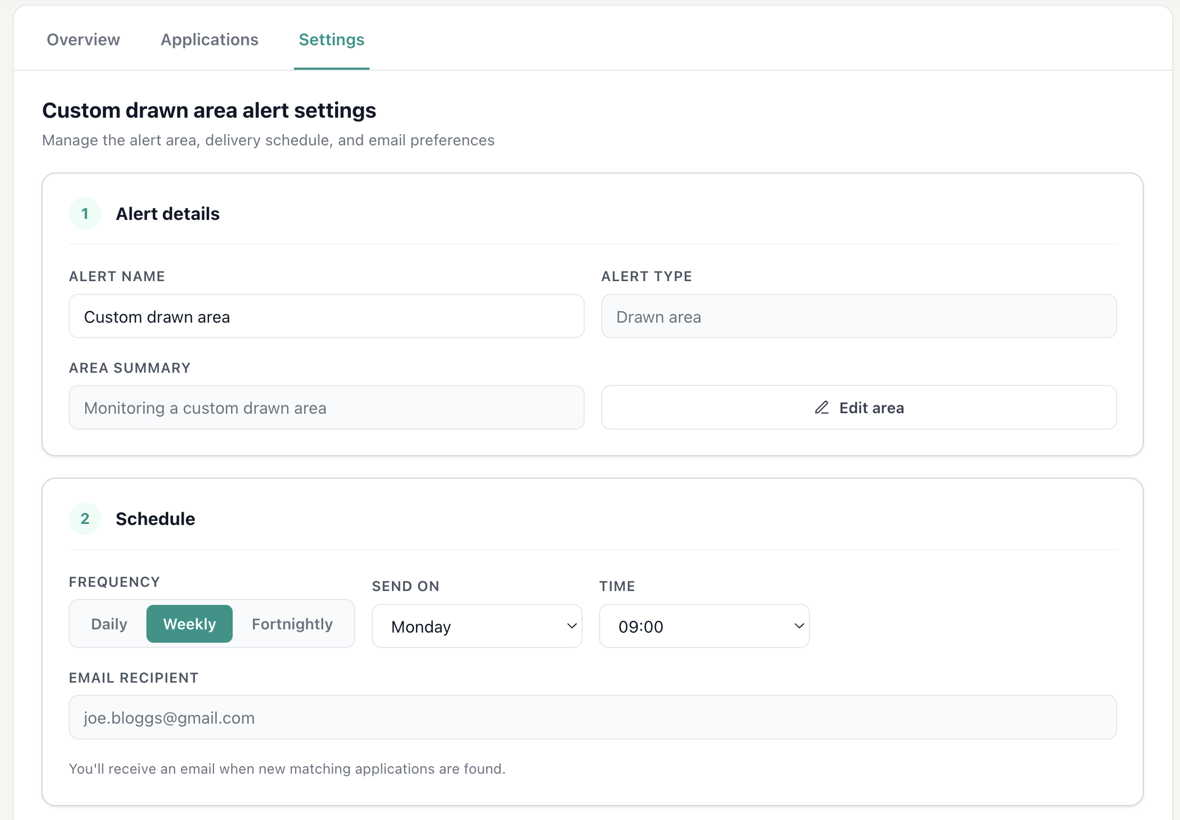Click the pencil icon in Edit area
This screenshot has width=1180, height=820.
[822, 407]
